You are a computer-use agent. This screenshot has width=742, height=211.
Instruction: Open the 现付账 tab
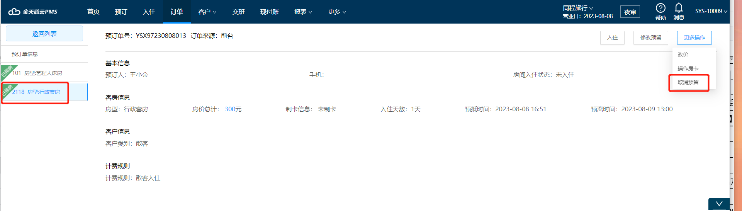(x=270, y=12)
